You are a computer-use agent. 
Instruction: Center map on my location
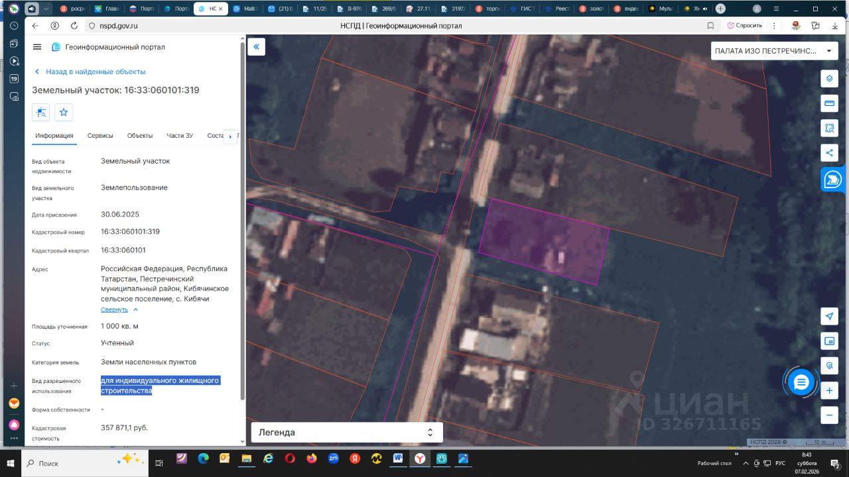click(x=829, y=317)
